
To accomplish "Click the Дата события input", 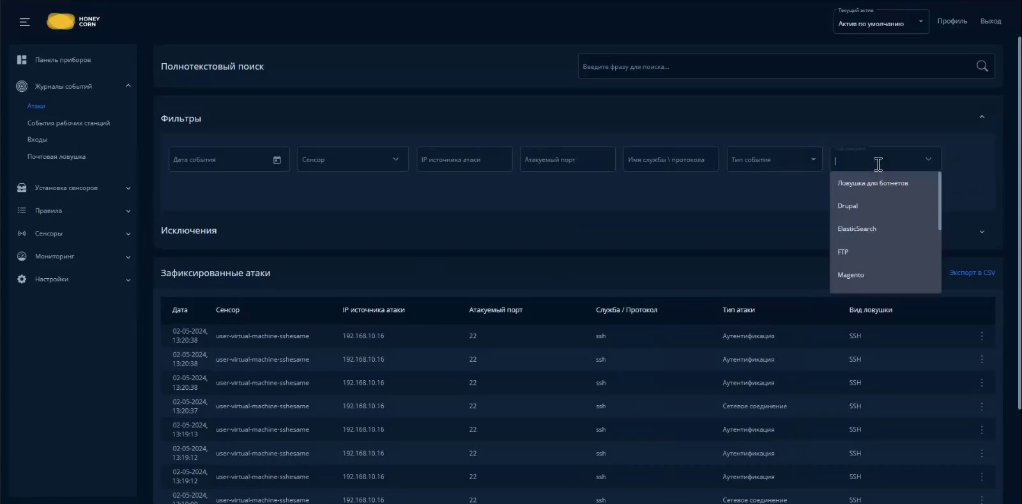I will pyautogui.click(x=229, y=159).
